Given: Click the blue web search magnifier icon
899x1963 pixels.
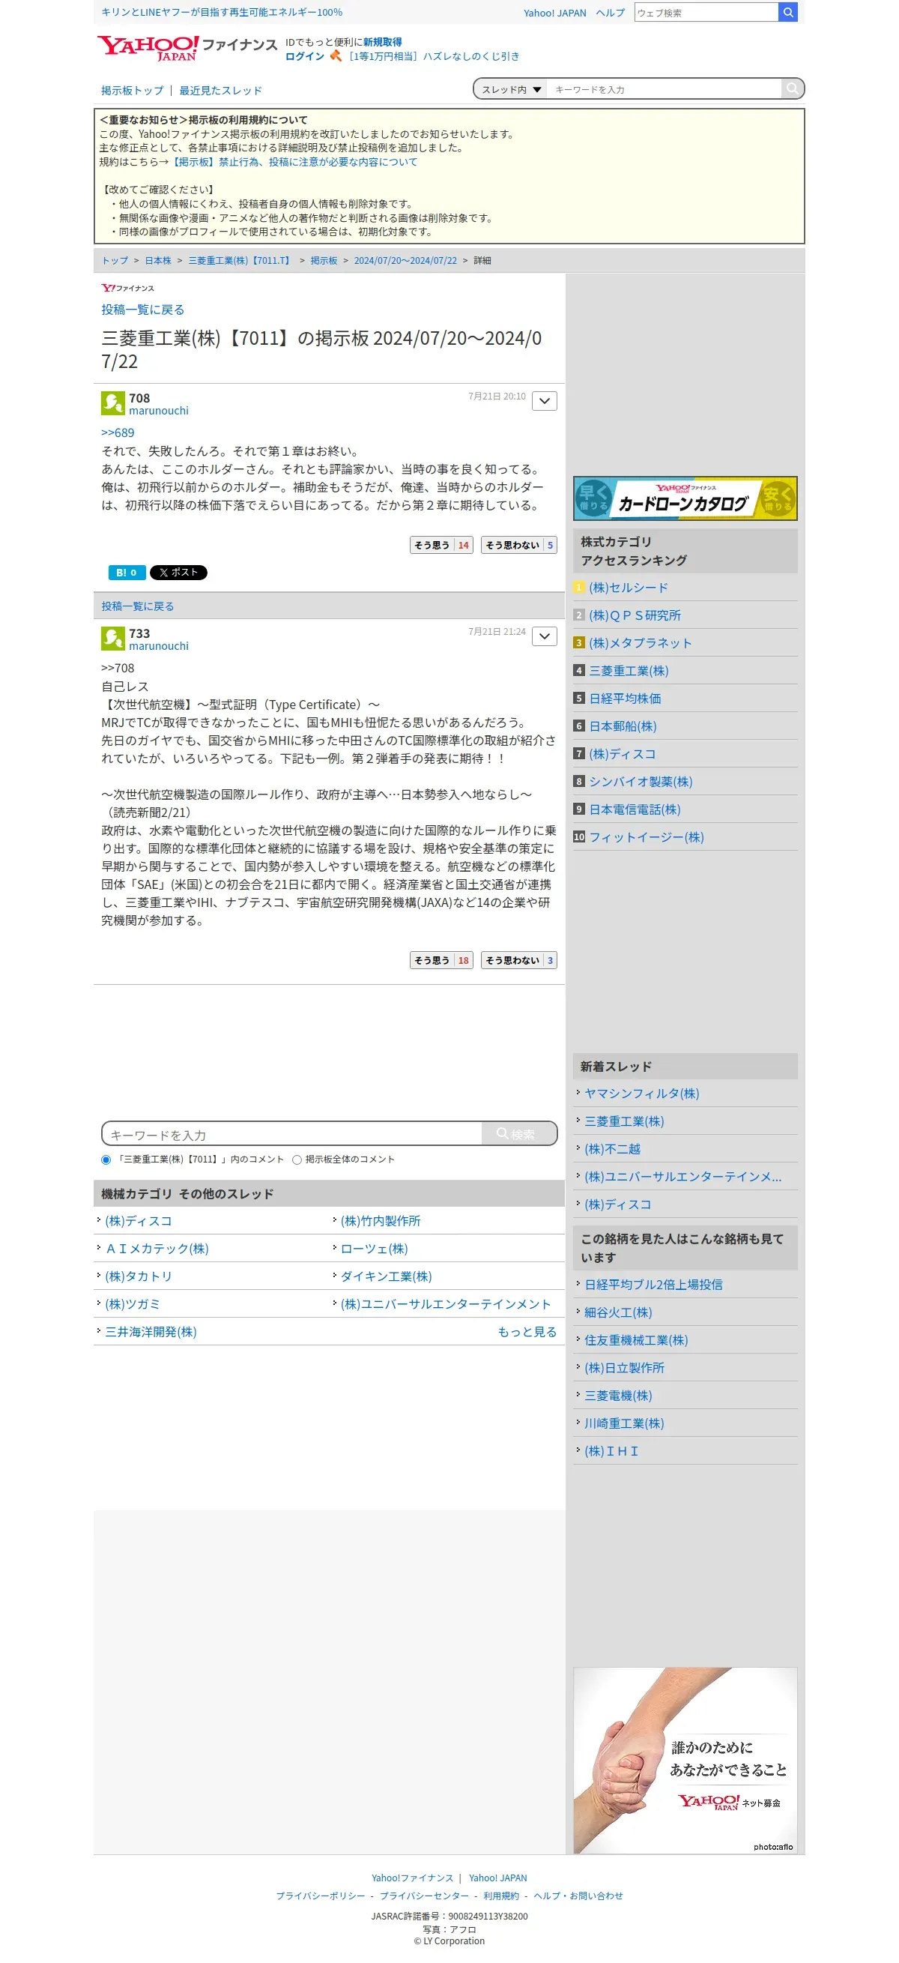Looking at the screenshot, I should (x=788, y=12).
